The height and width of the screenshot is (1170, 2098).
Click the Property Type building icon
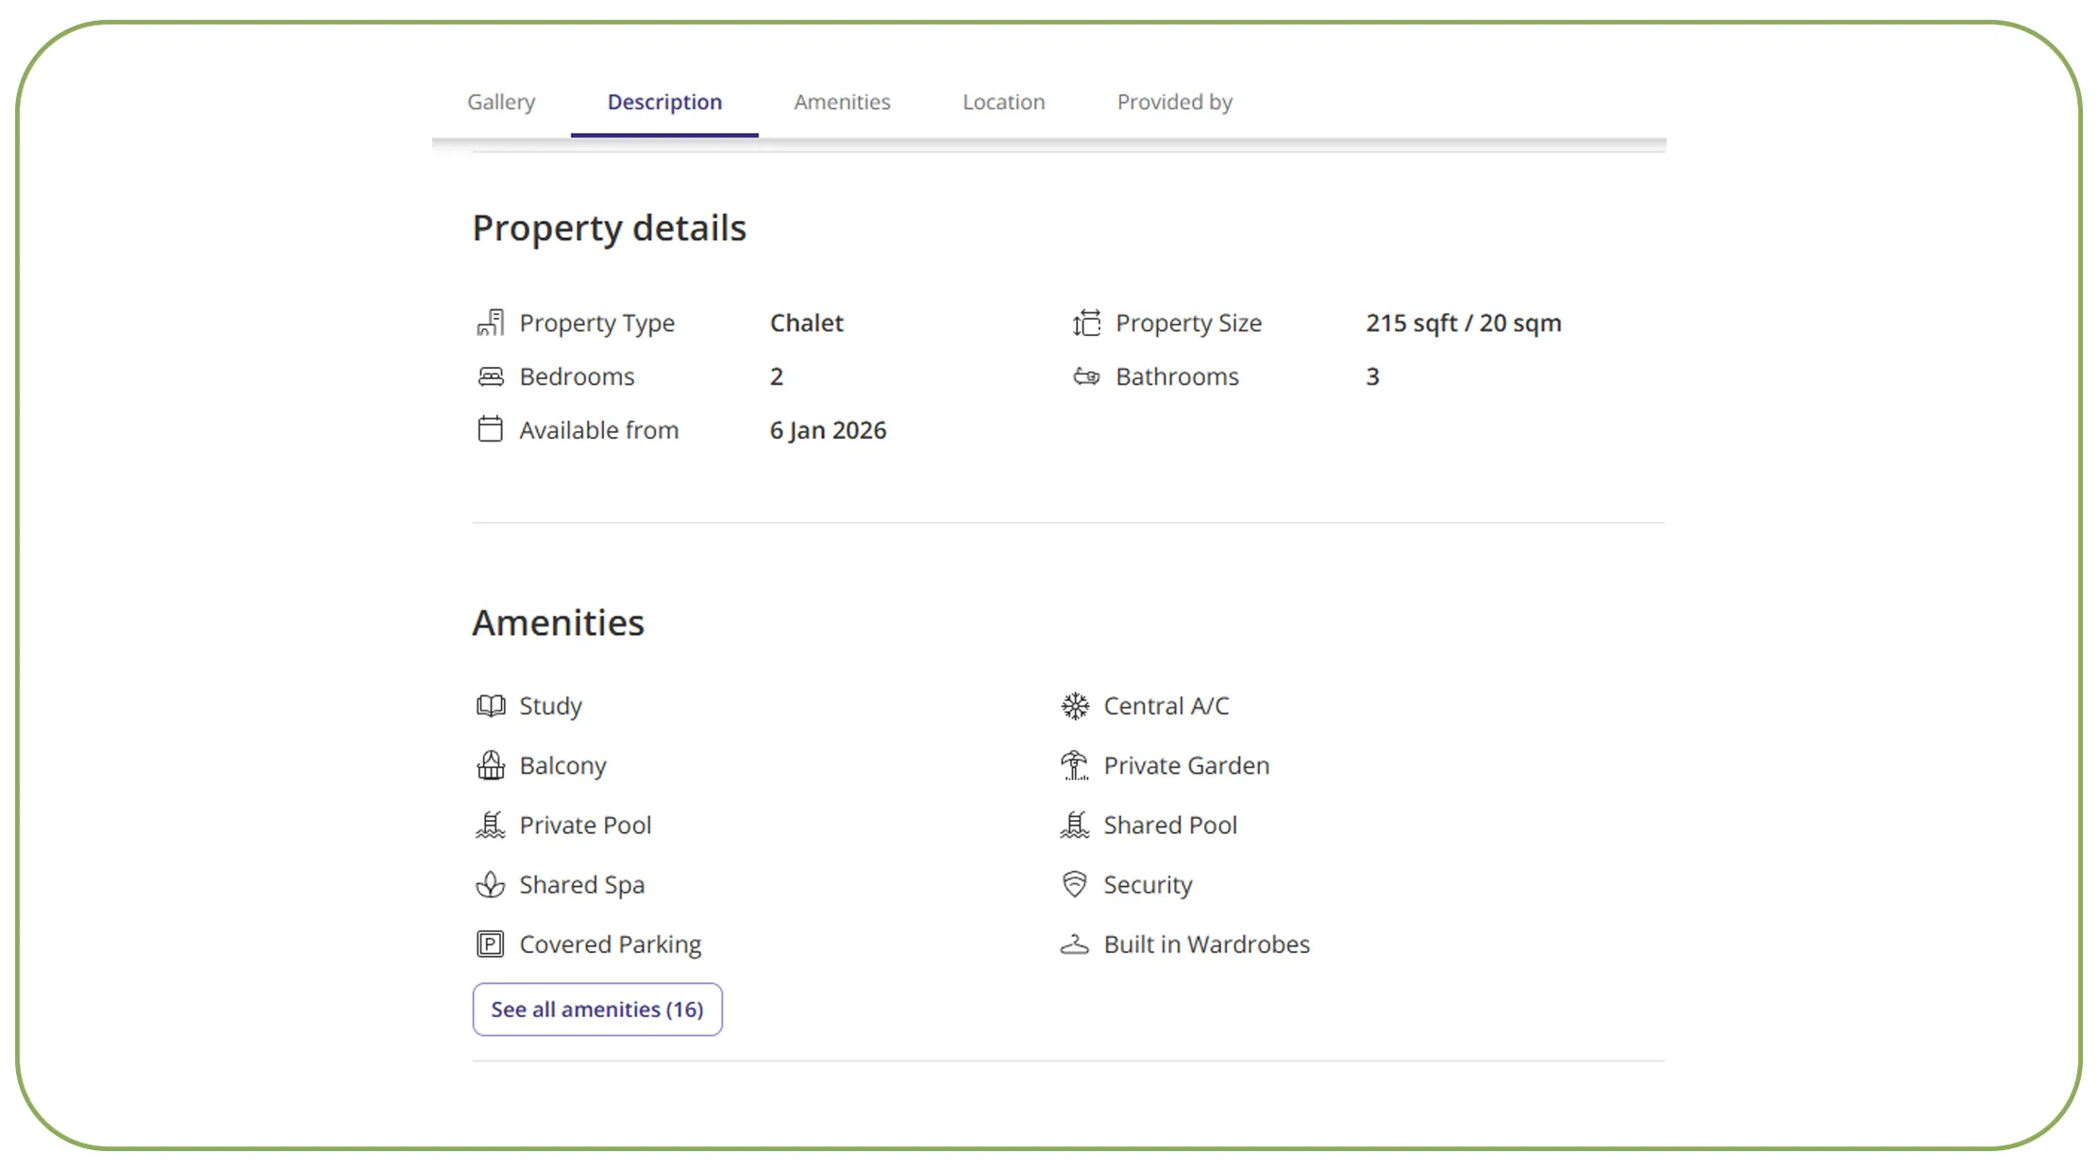point(490,322)
